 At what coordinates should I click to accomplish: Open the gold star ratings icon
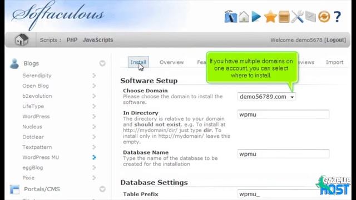270,17
